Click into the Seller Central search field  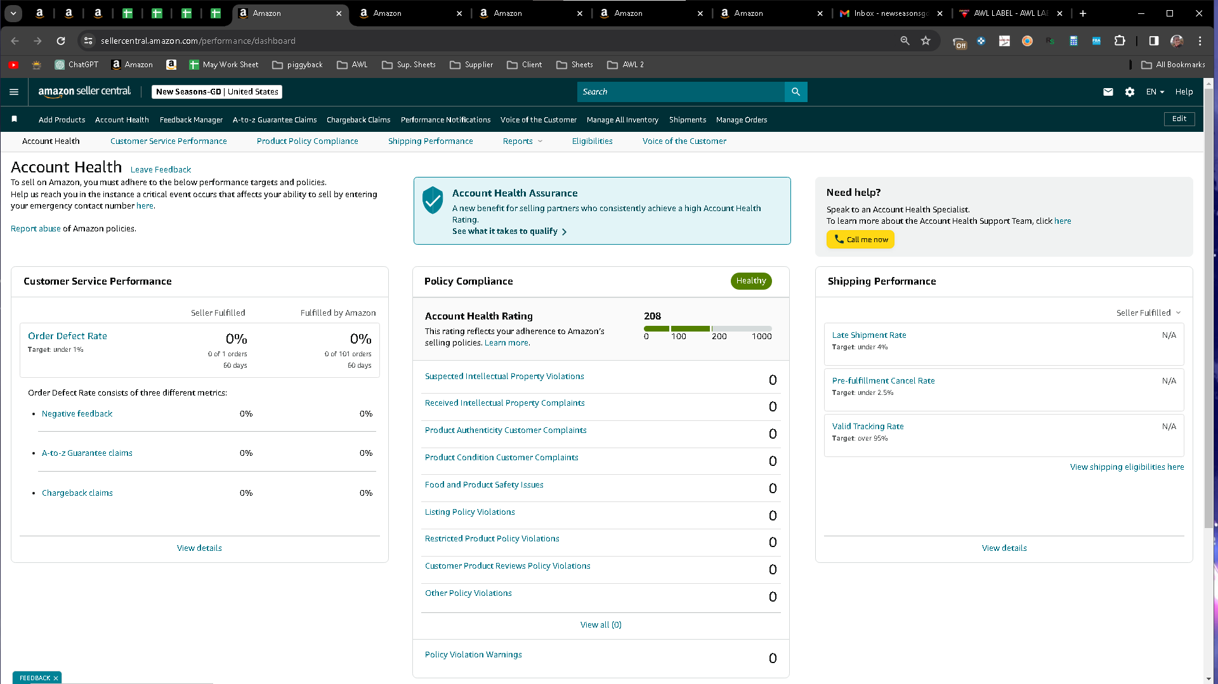(x=681, y=92)
